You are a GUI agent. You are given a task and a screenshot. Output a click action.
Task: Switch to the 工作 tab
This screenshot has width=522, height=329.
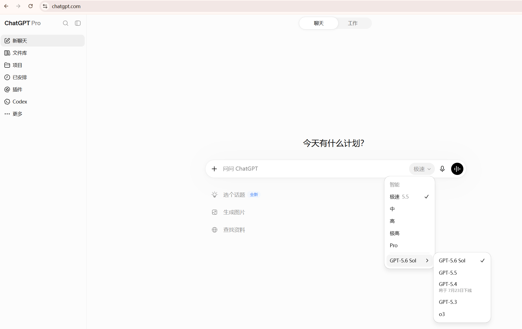[x=353, y=23]
